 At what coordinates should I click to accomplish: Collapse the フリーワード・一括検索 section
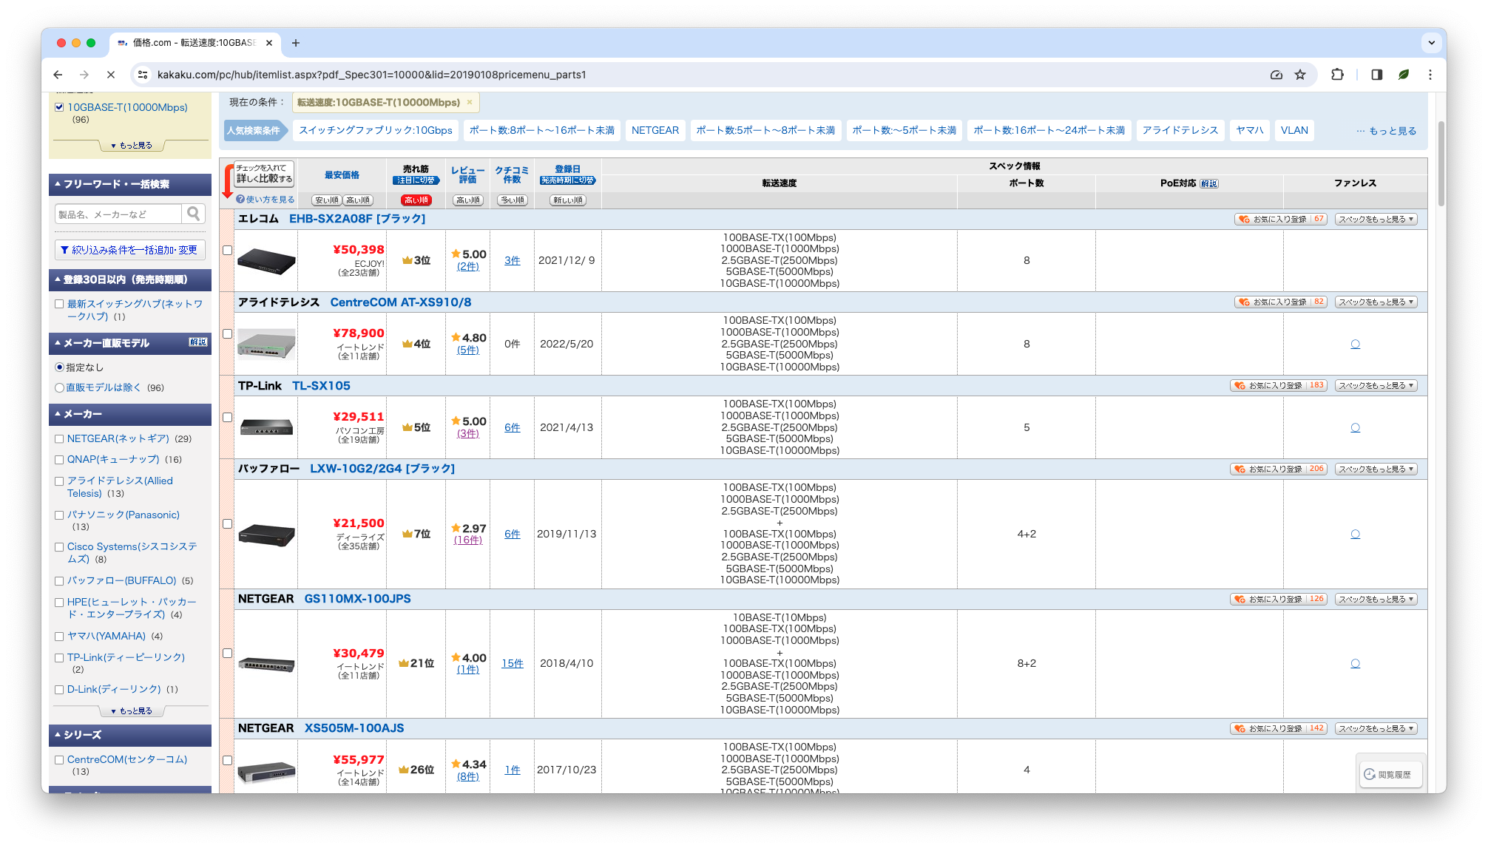[130, 184]
